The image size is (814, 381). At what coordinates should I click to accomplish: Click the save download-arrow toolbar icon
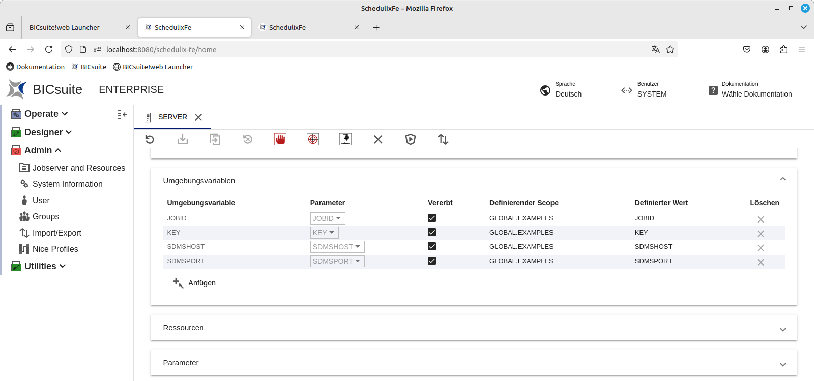coord(183,139)
